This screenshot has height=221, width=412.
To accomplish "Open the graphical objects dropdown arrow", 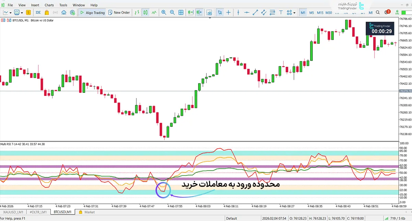I will [294, 12].
